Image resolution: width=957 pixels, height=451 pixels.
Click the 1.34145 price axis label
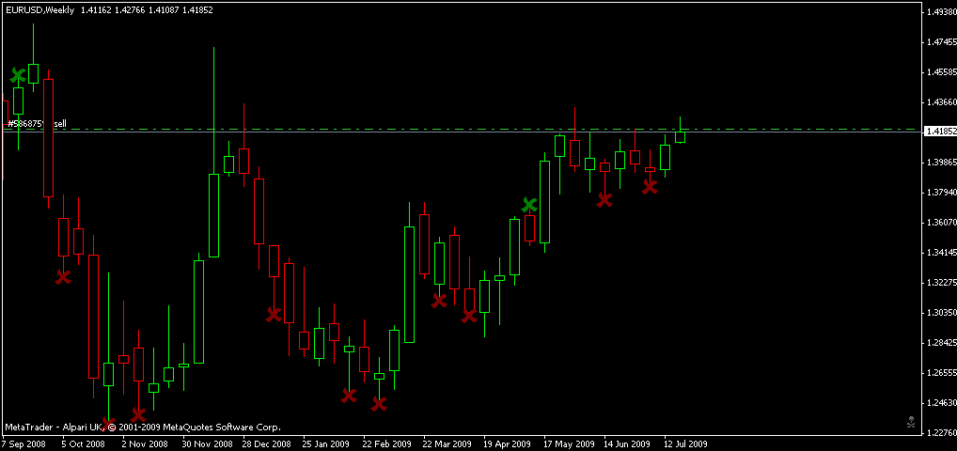pos(940,252)
